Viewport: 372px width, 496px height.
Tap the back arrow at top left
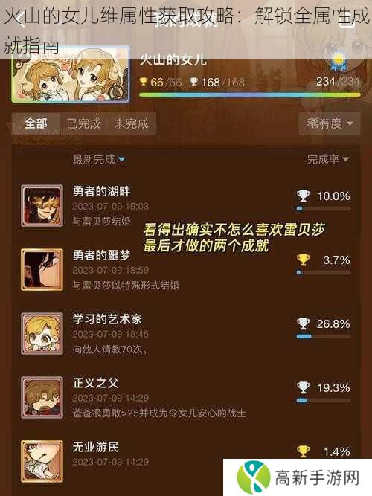(x=19, y=21)
